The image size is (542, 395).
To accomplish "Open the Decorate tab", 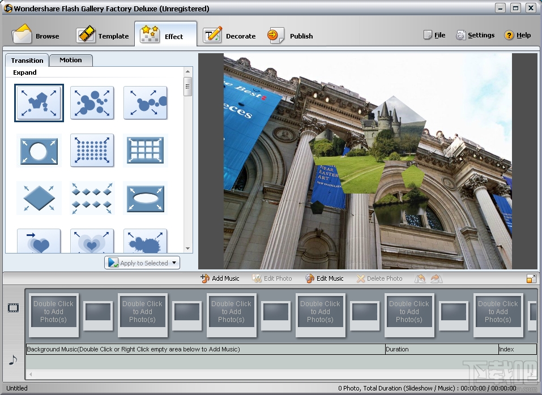I will point(230,36).
